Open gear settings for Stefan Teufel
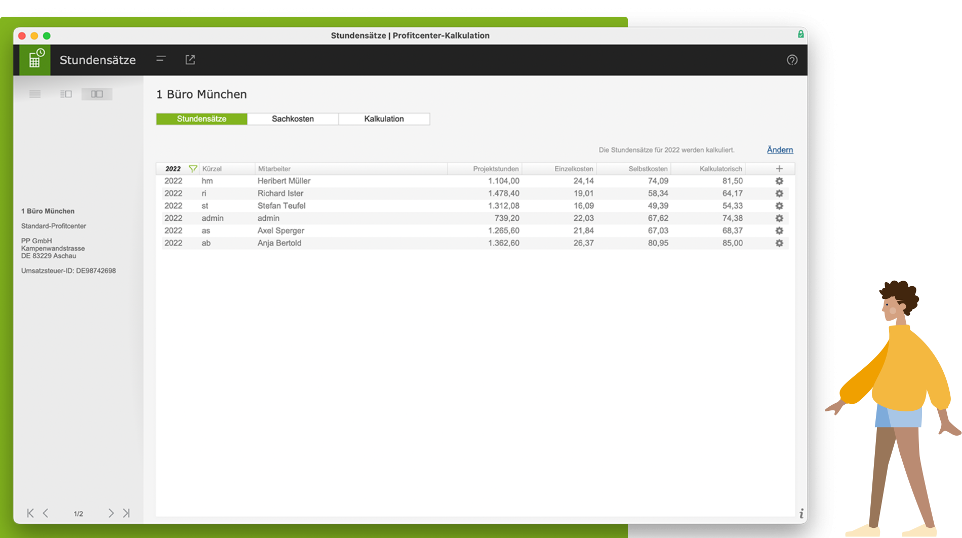 point(779,206)
